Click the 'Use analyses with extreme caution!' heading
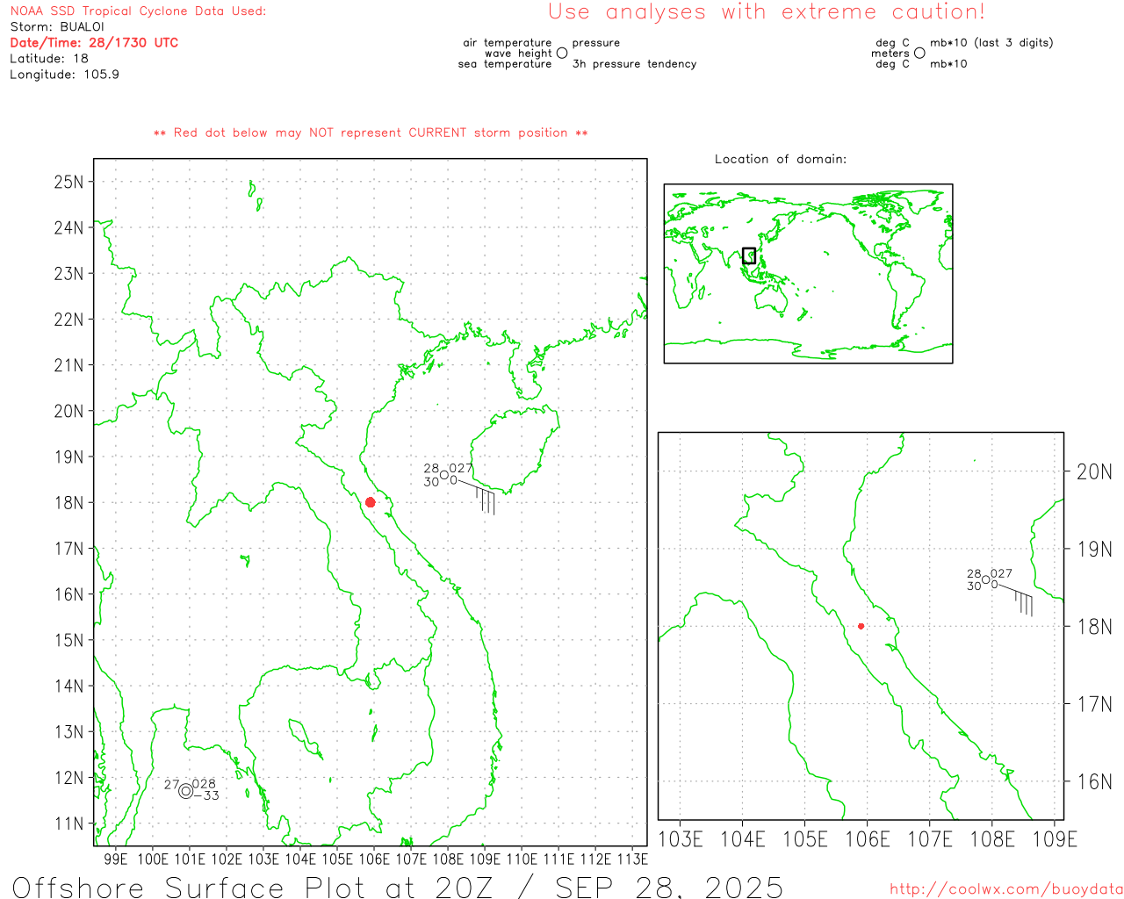 [766, 12]
